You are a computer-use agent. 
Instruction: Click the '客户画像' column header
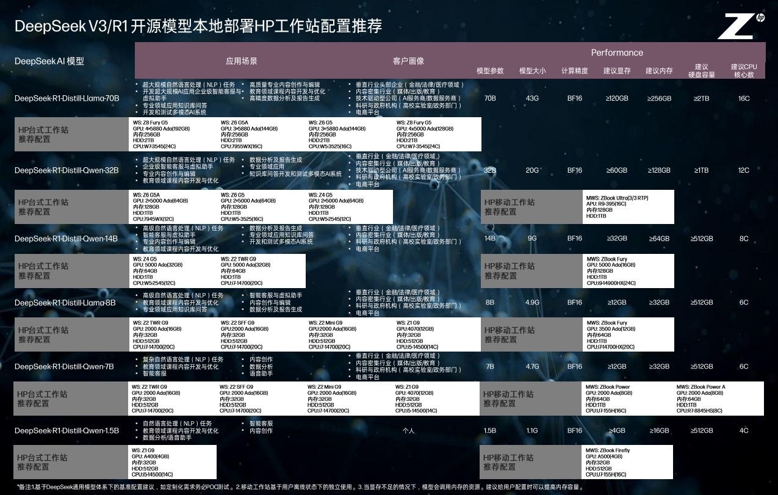click(408, 61)
